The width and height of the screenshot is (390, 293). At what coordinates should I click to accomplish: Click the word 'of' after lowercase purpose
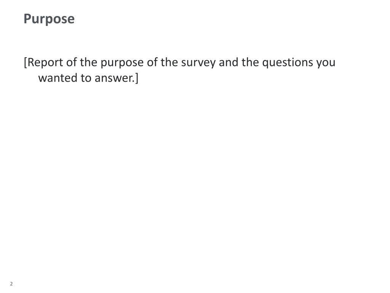[152, 62]
